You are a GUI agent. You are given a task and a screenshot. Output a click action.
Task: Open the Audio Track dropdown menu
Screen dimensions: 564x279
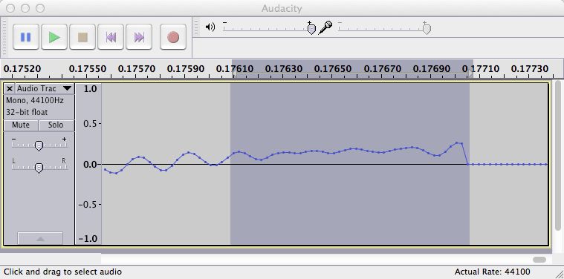pos(68,88)
